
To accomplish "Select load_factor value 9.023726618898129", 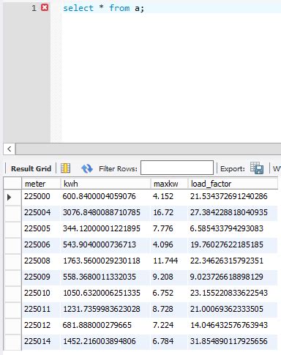I will point(233,277).
